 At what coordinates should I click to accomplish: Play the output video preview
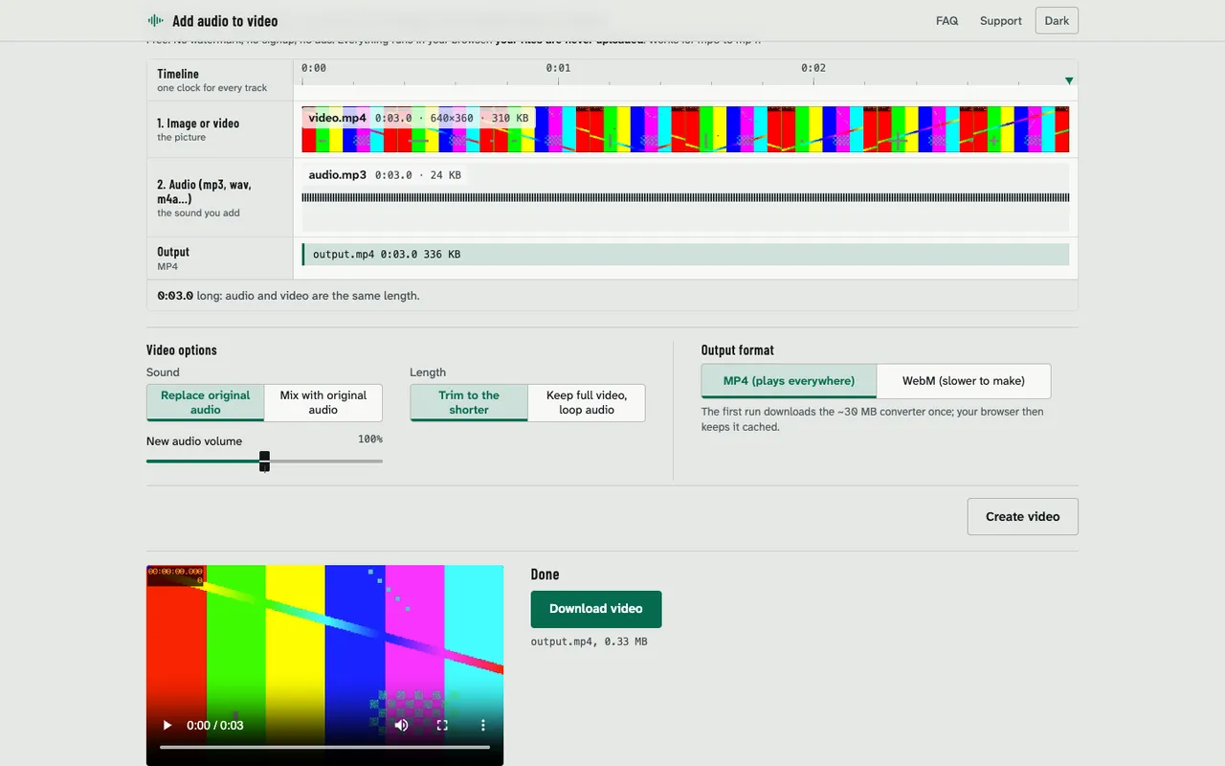[x=167, y=726]
